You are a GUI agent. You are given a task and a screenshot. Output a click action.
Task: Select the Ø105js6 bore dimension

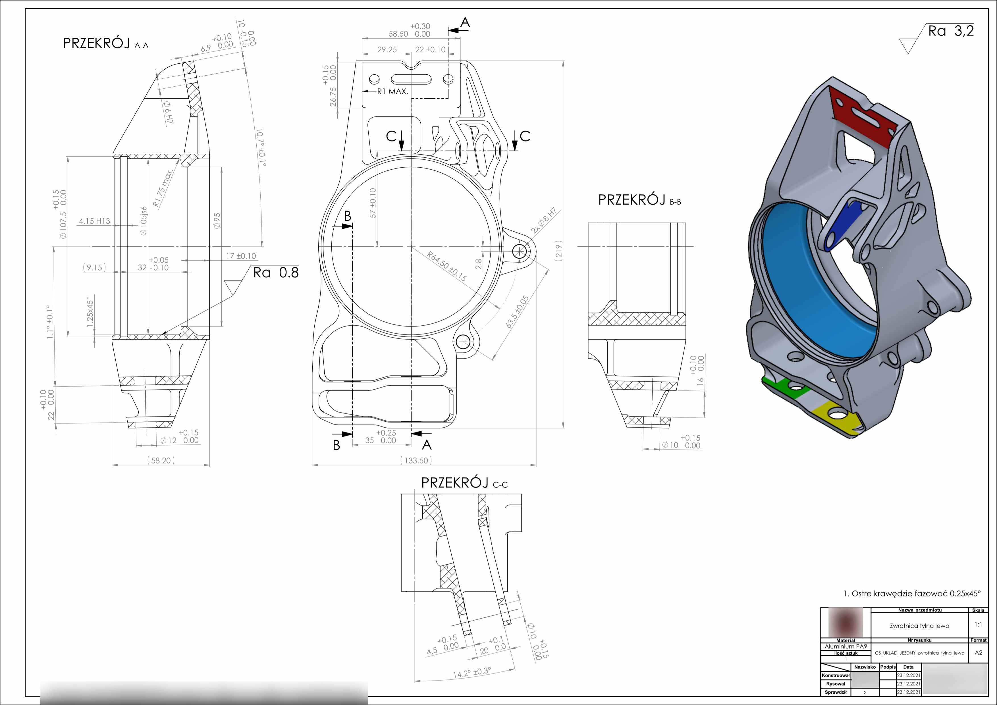(144, 221)
